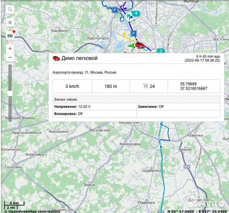Click the track direction arrow near Видное
Screen dimensions: 229x213
pyautogui.click(x=161, y=147)
